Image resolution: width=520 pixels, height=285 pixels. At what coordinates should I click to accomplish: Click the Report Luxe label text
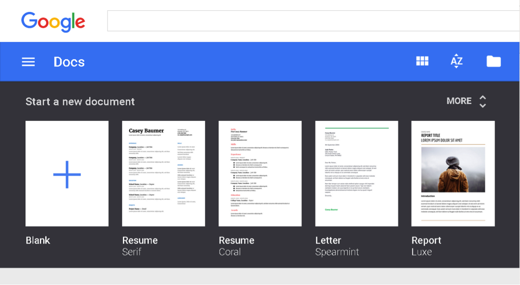(426, 246)
